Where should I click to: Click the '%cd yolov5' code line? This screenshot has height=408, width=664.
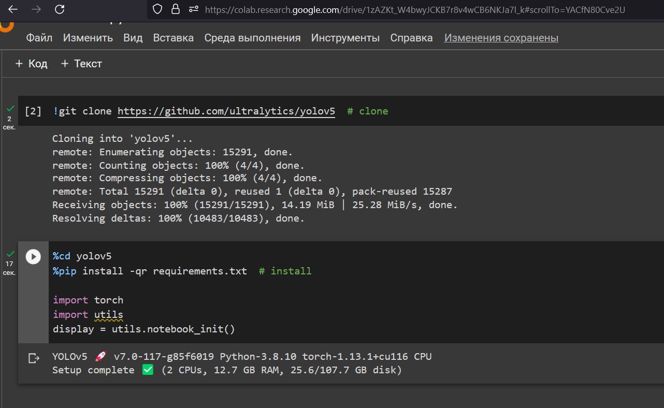82,256
